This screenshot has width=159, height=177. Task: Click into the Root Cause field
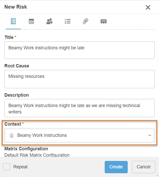pos(79,79)
